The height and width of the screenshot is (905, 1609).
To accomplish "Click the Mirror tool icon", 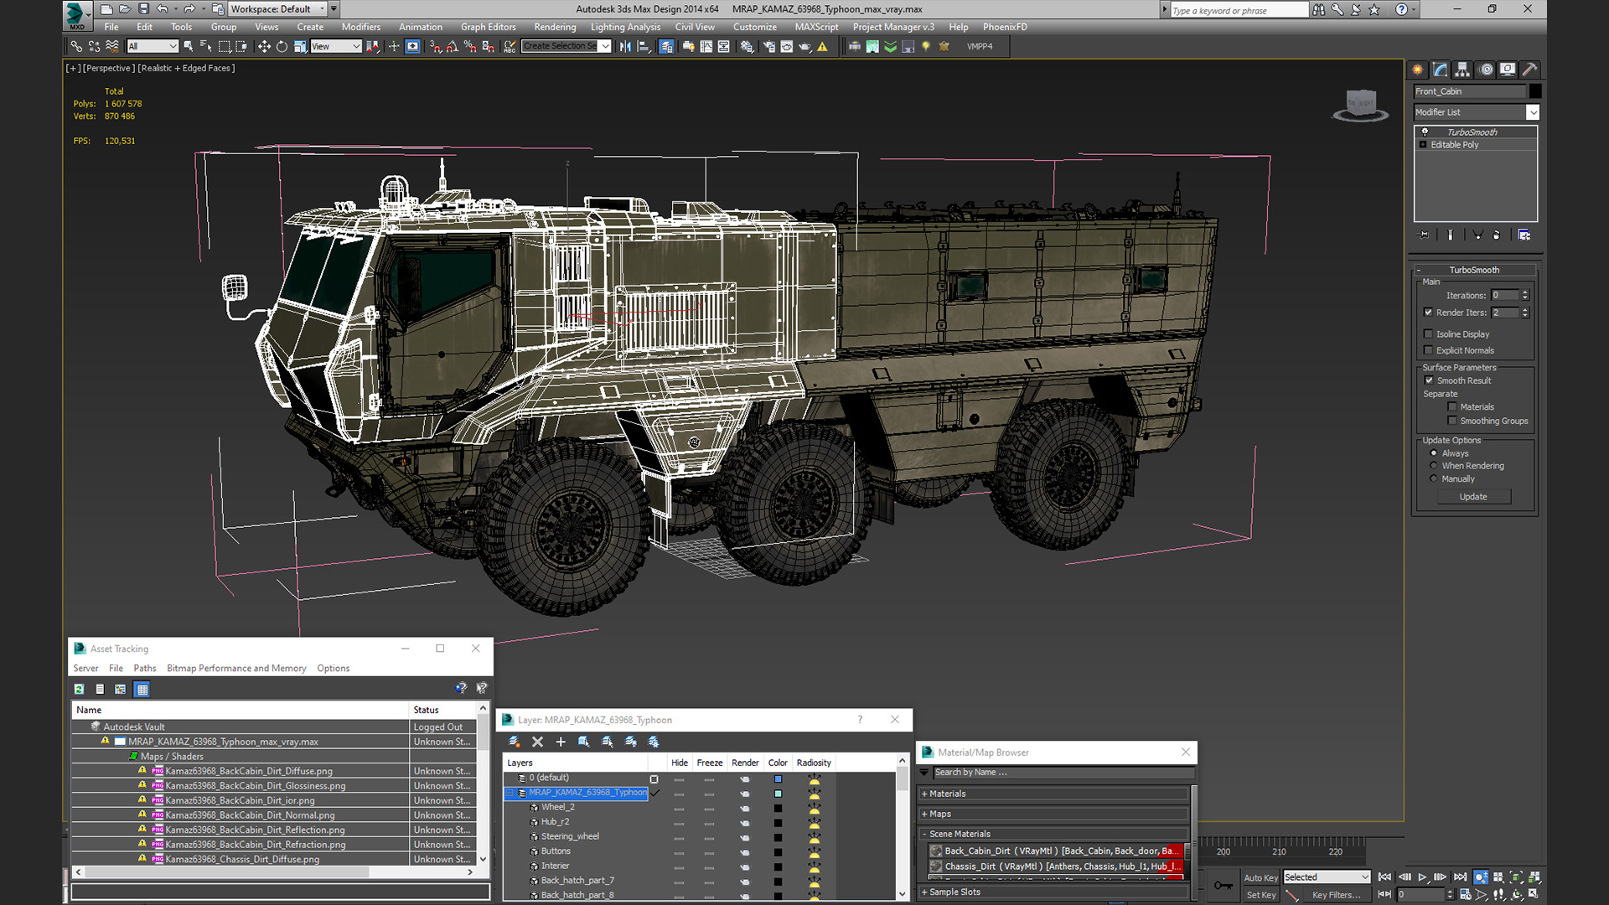I will [625, 47].
